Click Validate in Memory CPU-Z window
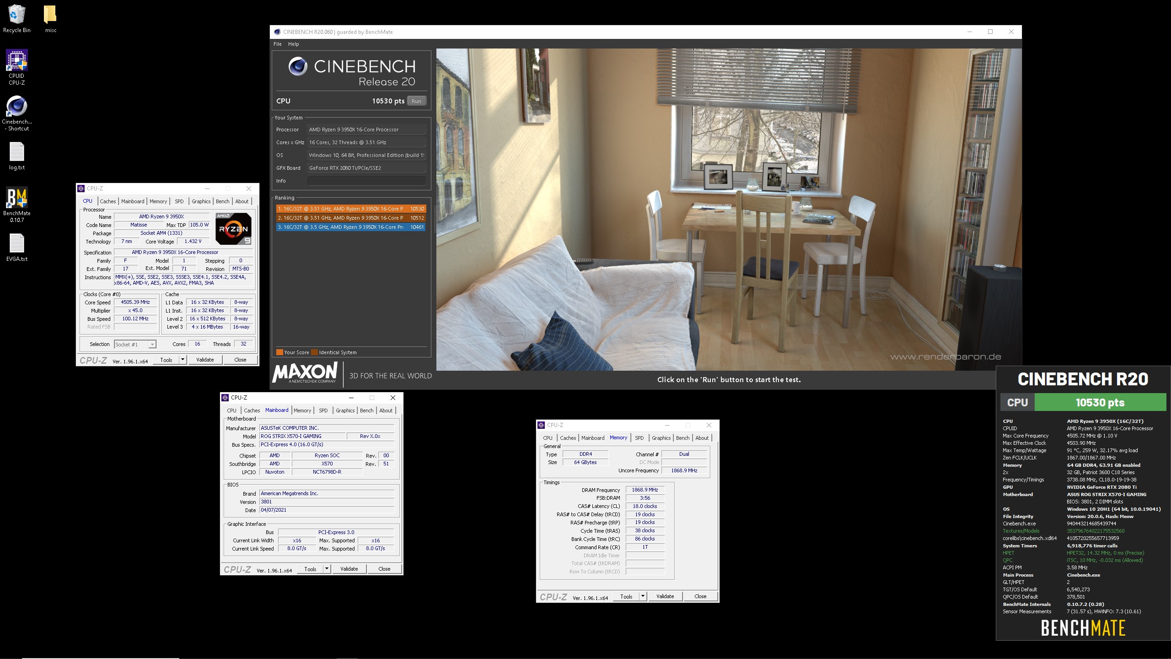The height and width of the screenshot is (659, 1171). point(665,596)
